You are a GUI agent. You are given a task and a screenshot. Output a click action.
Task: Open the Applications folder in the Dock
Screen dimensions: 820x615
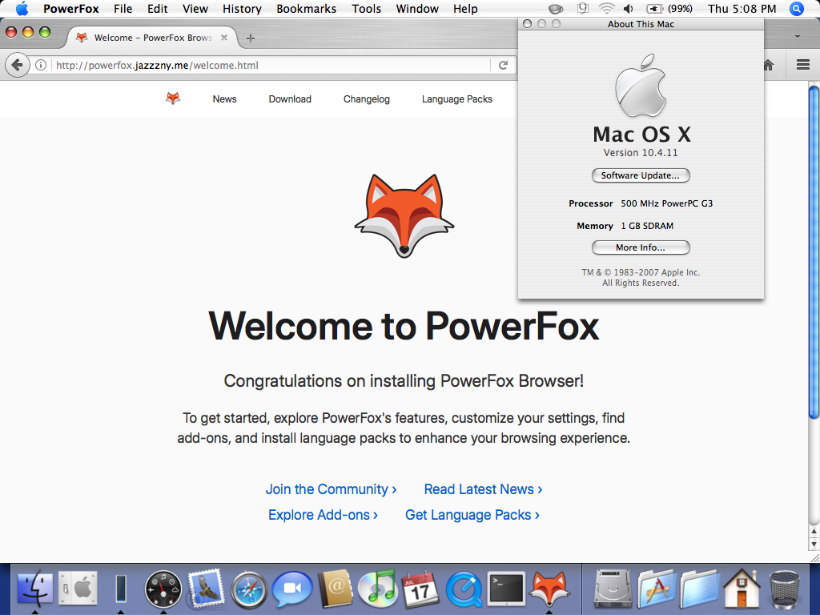[x=657, y=589]
